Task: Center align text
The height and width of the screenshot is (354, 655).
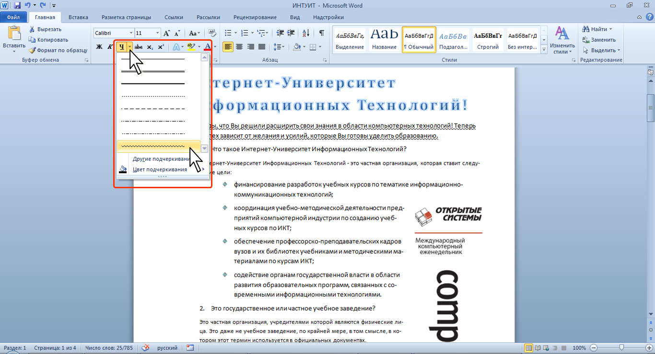Action: pos(239,47)
